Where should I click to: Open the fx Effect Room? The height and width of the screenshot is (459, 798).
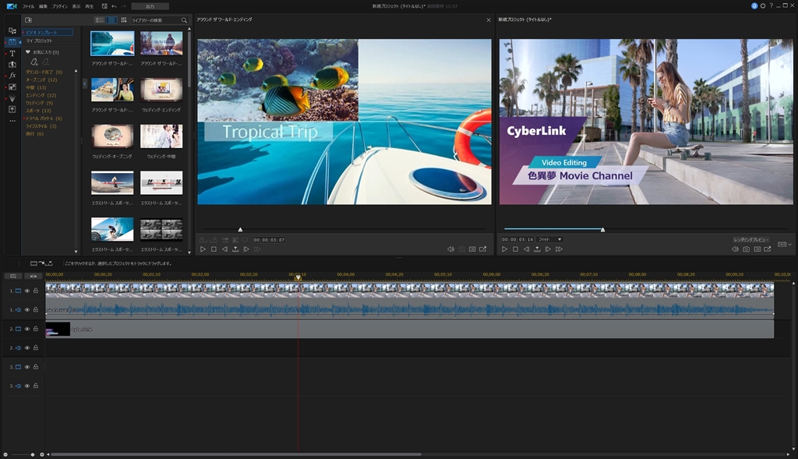coord(12,76)
